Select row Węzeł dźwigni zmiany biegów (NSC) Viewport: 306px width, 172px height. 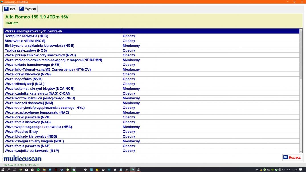point(152,141)
